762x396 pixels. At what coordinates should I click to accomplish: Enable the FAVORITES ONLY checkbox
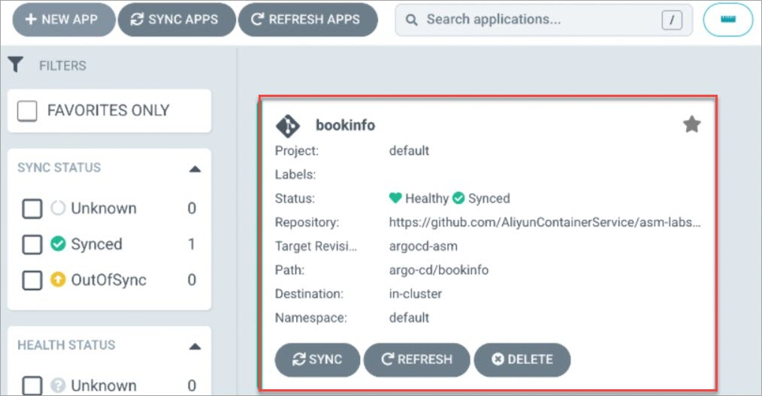pyautogui.click(x=27, y=110)
